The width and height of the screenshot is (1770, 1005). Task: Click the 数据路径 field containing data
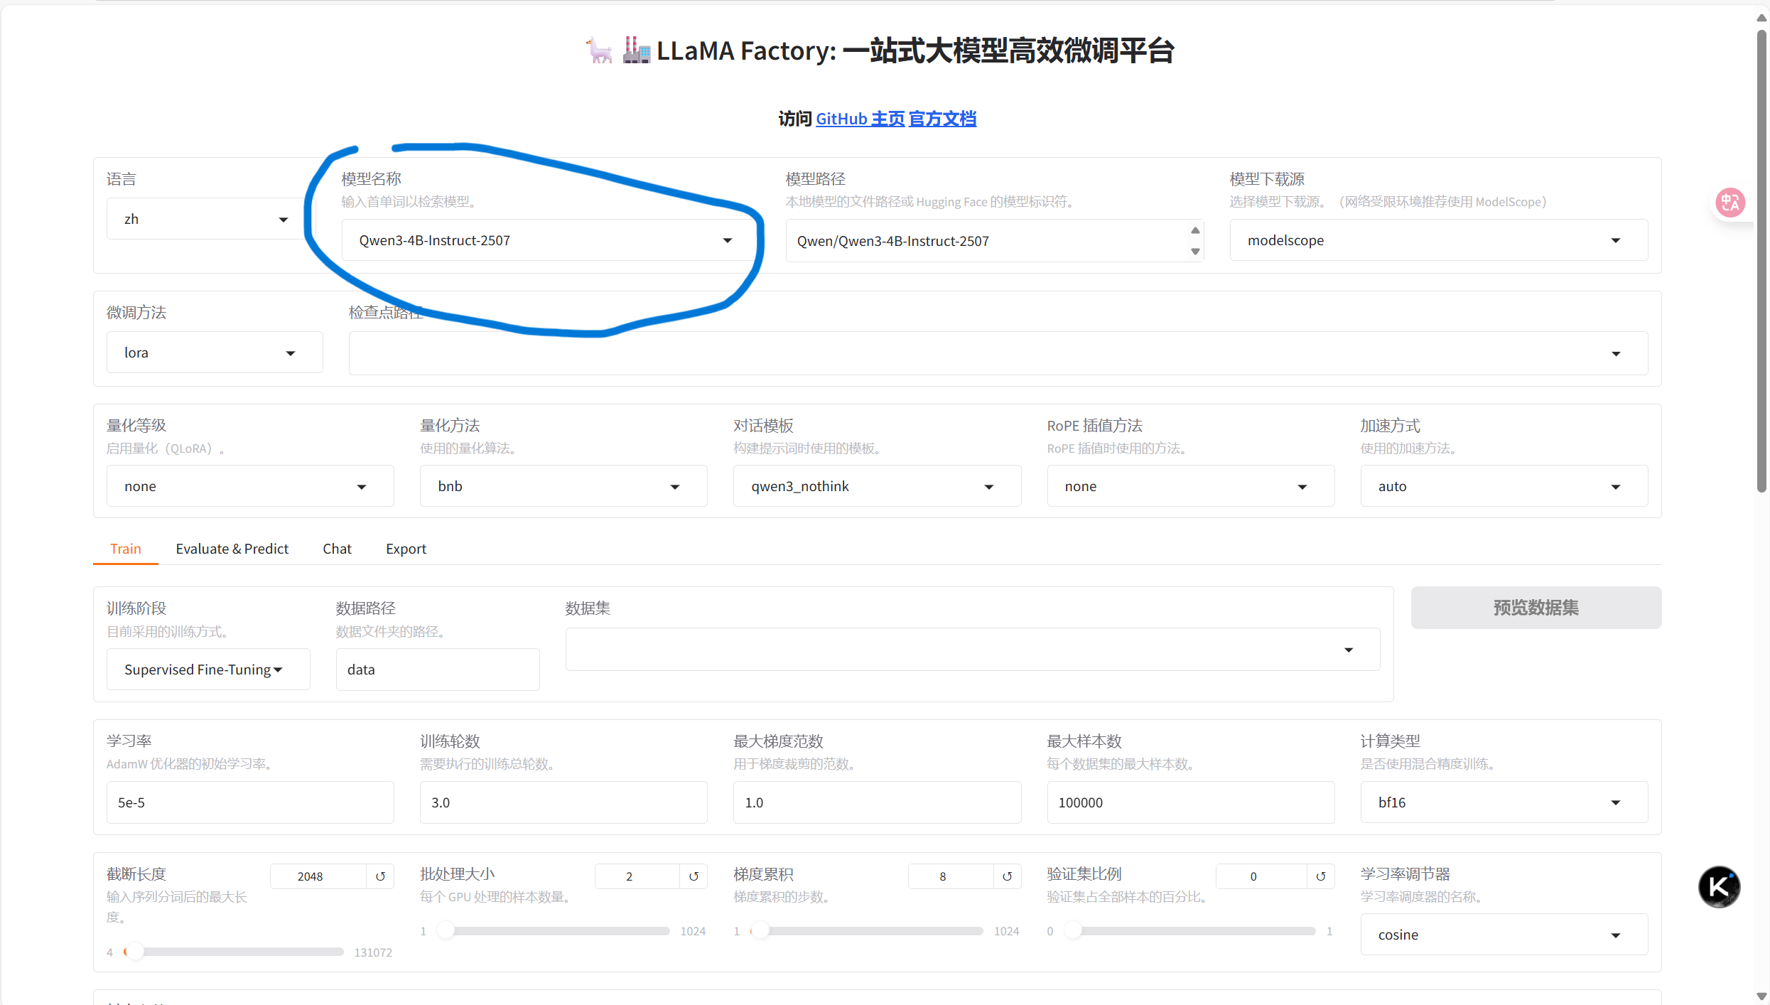438,670
